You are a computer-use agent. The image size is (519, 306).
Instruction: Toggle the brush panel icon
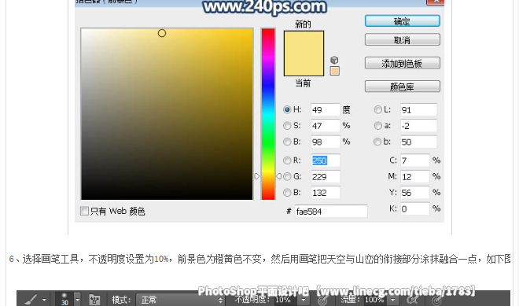click(94, 300)
